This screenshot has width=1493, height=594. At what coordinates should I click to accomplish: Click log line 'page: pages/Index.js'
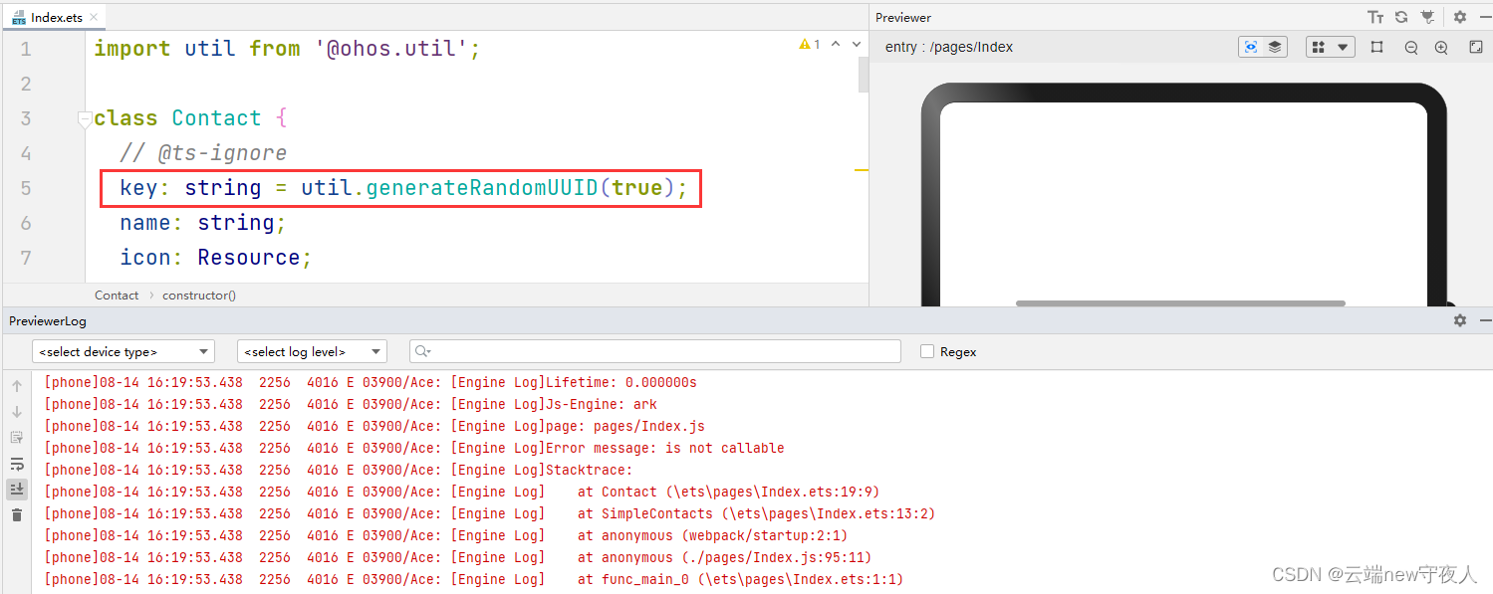click(625, 426)
